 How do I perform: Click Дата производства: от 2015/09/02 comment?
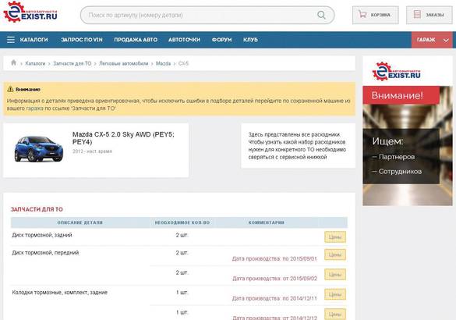point(275,279)
